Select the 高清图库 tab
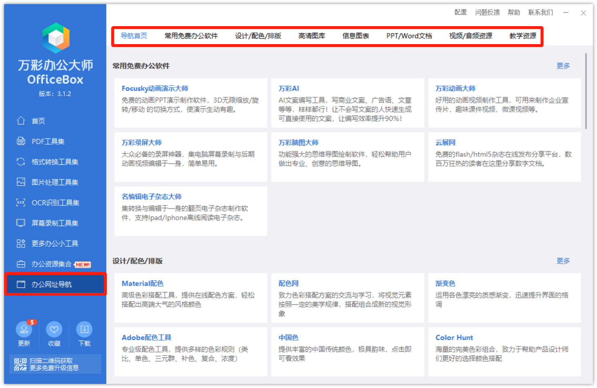Viewport: 597px width, 388px height. pyautogui.click(x=312, y=36)
